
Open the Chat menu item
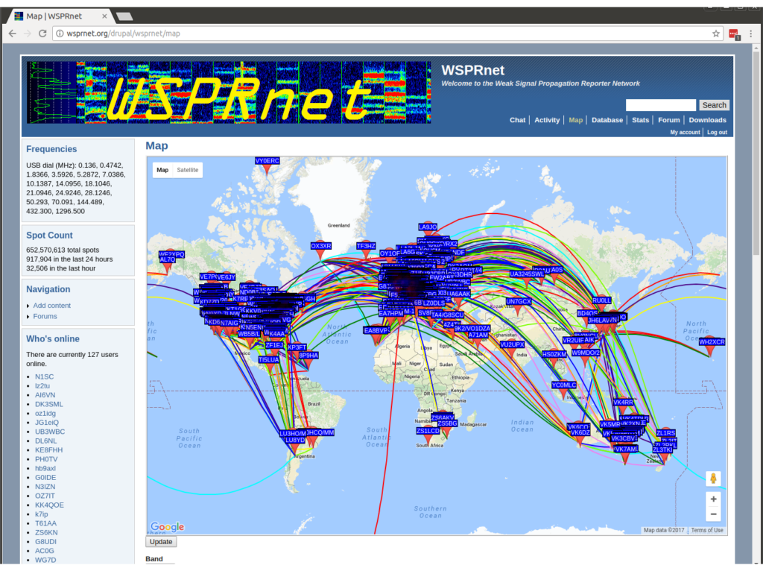tap(517, 120)
